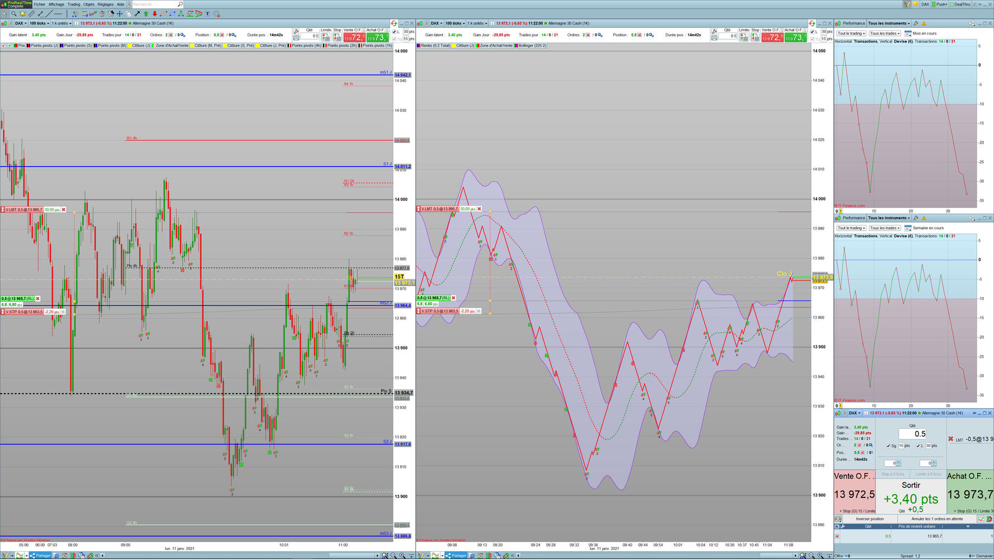Click the search magnifier in the Recherche field
The image size is (994, 559).
(x=180, y=4)
